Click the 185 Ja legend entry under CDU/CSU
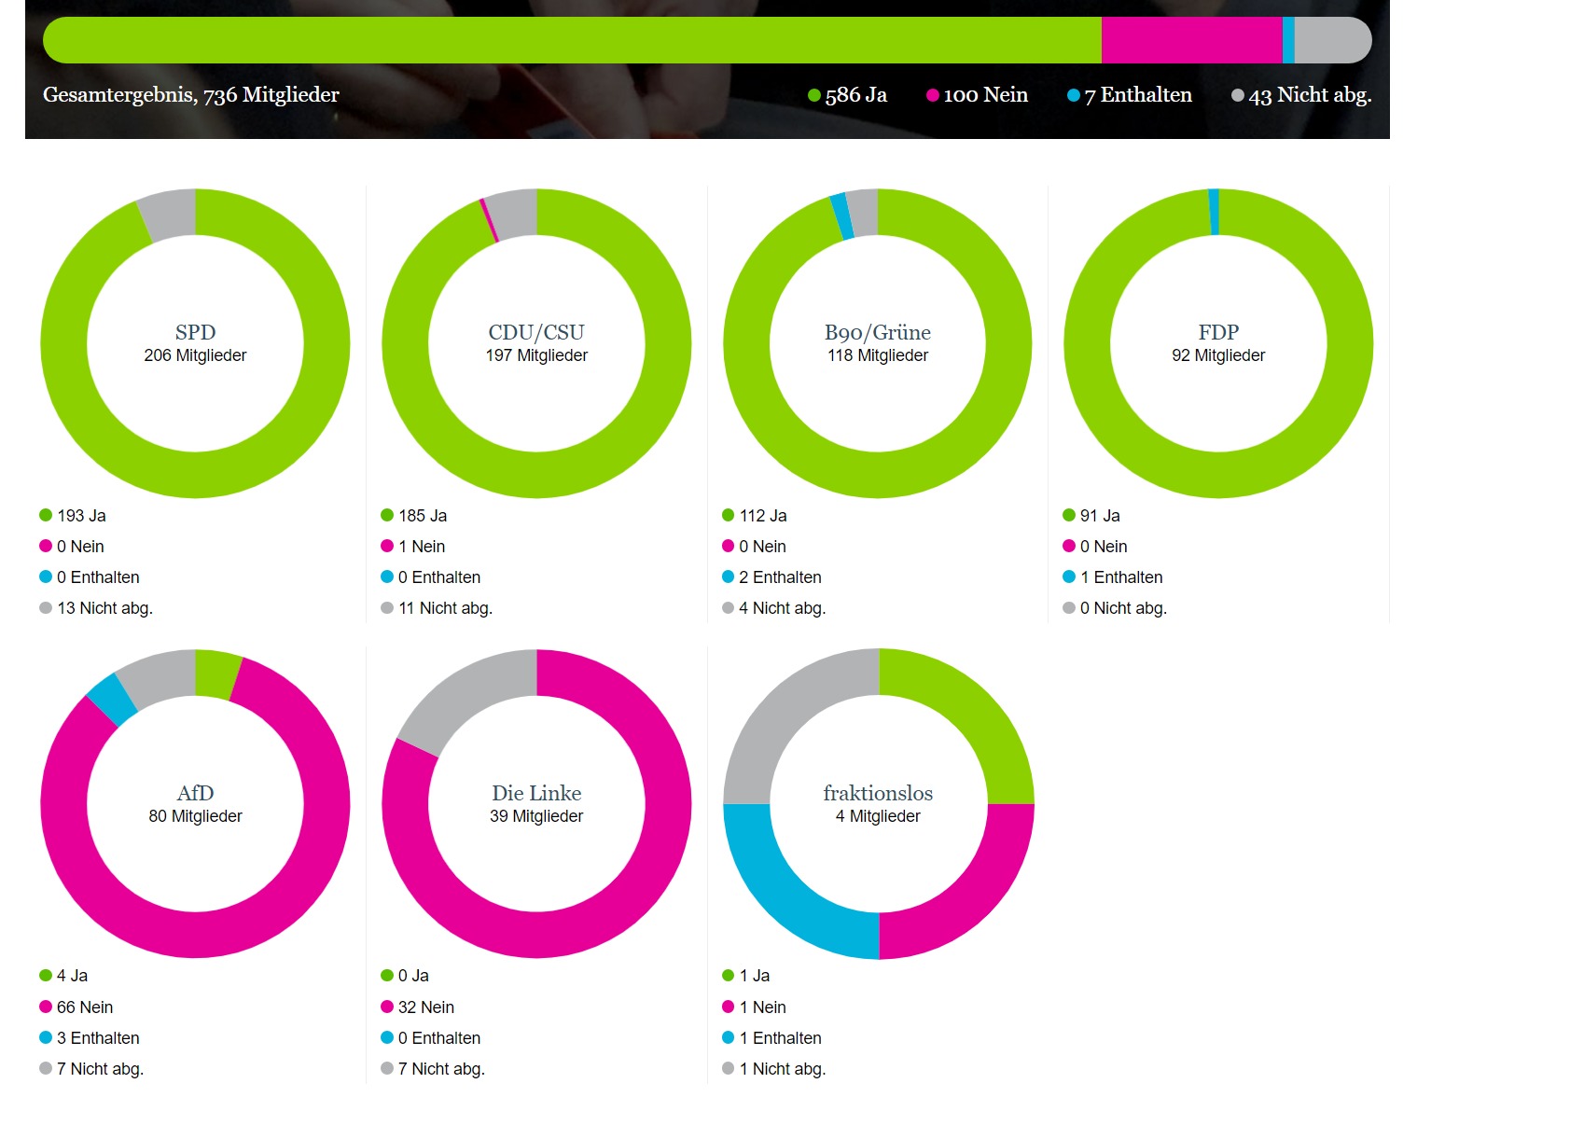 422,516
